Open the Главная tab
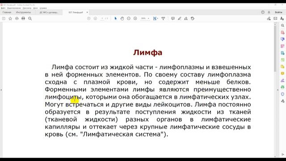Image resolution: width=286 pixels, height=161 pixels. 7,12
